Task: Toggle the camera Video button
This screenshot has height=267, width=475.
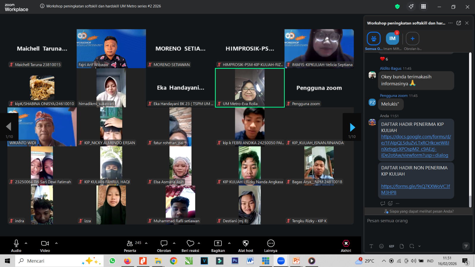Action: pyautogui.click(x=45, y=246)
